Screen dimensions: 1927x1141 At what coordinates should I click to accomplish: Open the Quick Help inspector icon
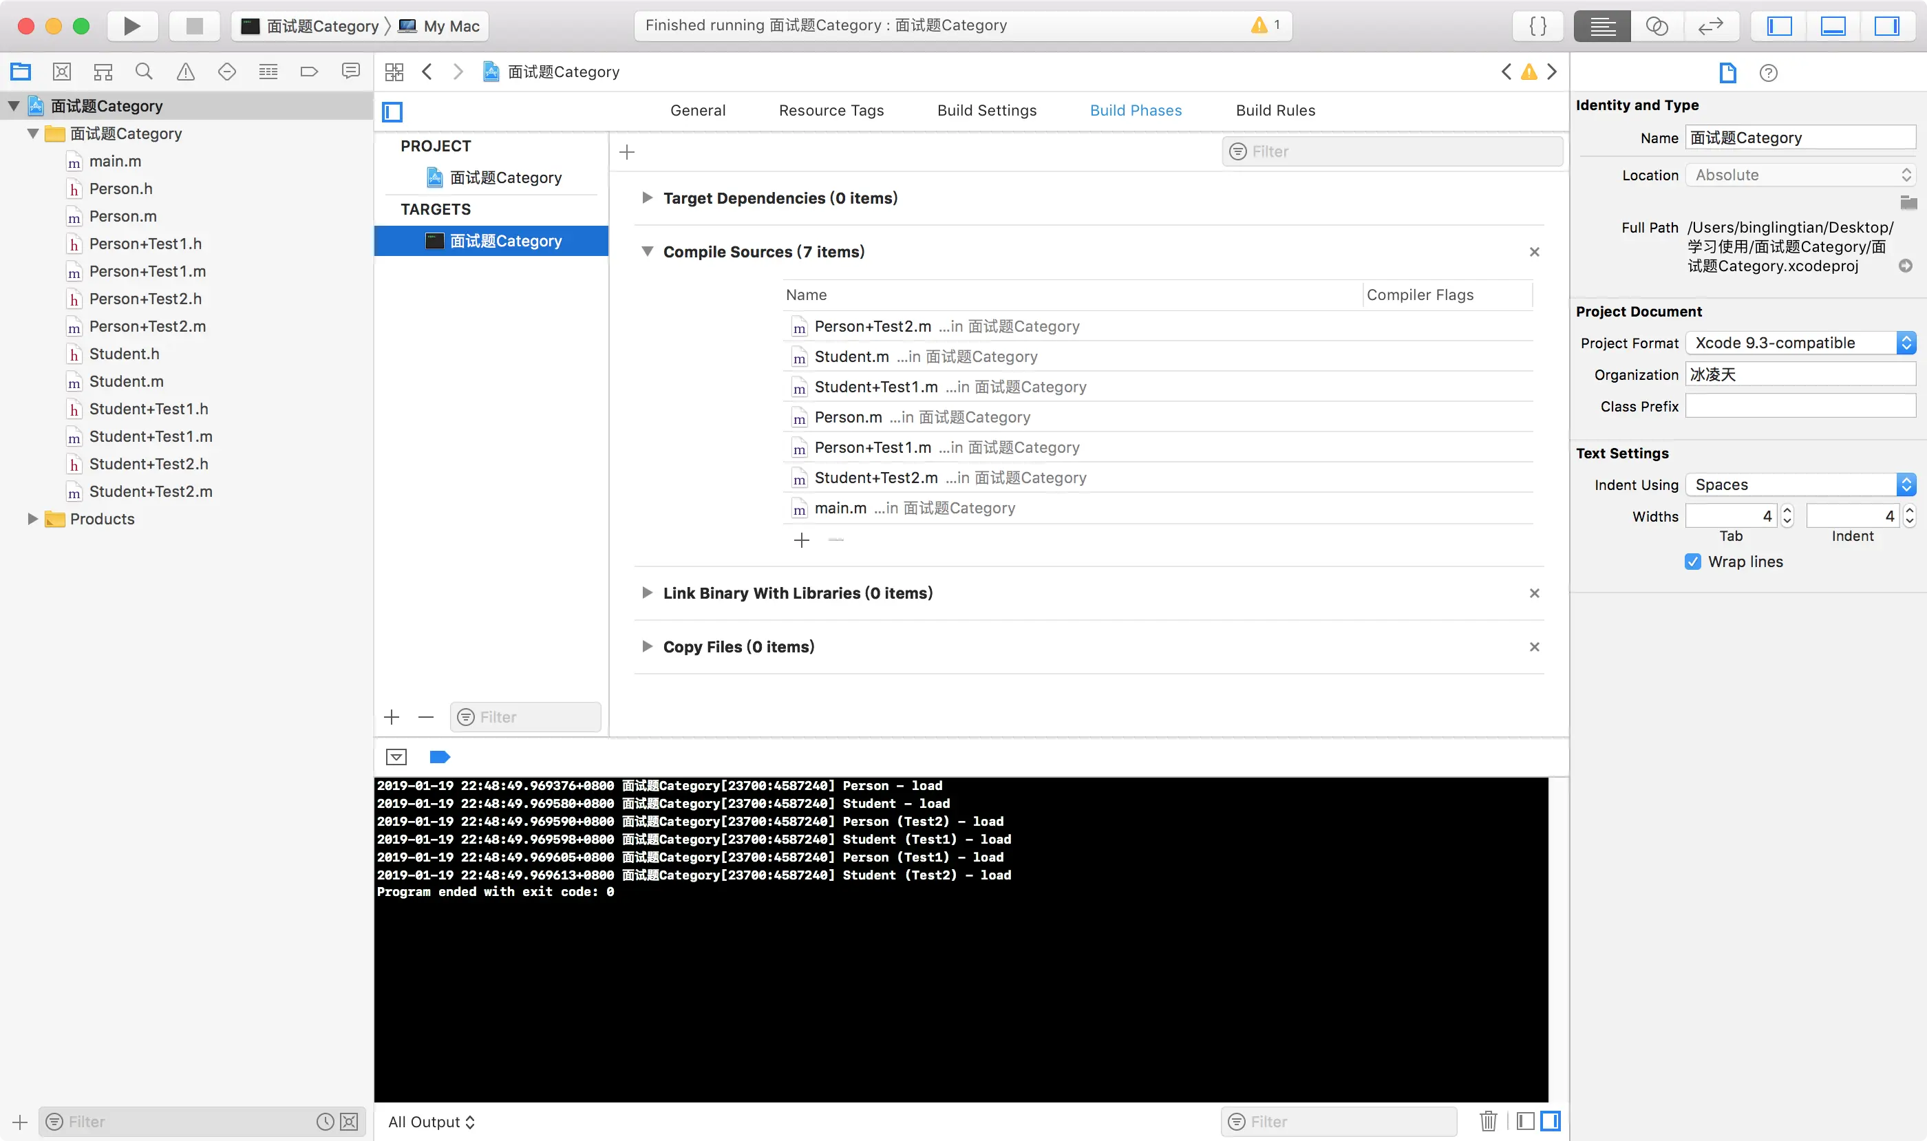tap(1768, 73)
